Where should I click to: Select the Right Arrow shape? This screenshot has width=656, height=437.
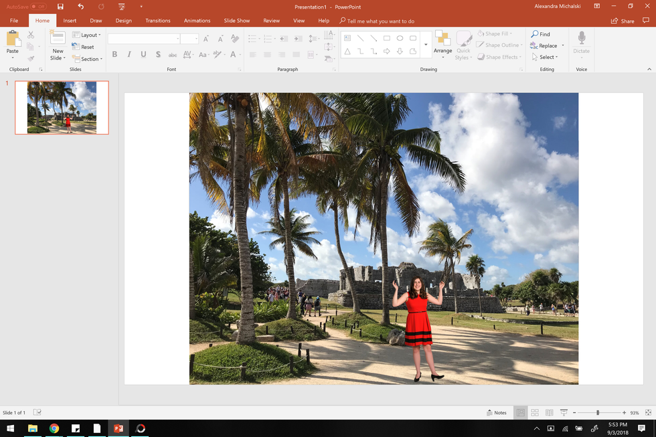[387, 51]
